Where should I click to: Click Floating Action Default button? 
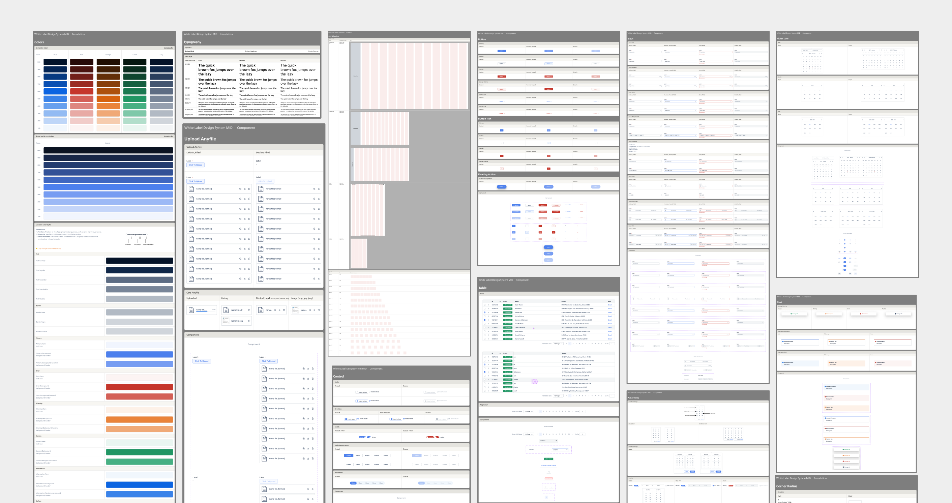click(x=502, y=187)
